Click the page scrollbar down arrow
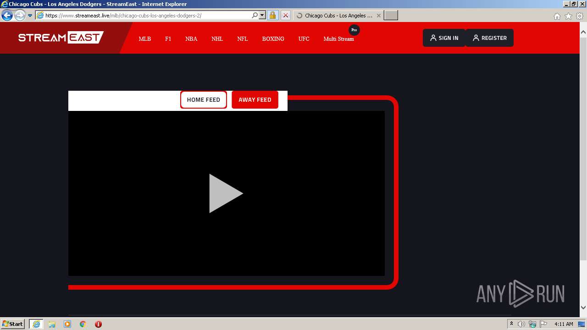587x330 pixels. pos(583,308)
